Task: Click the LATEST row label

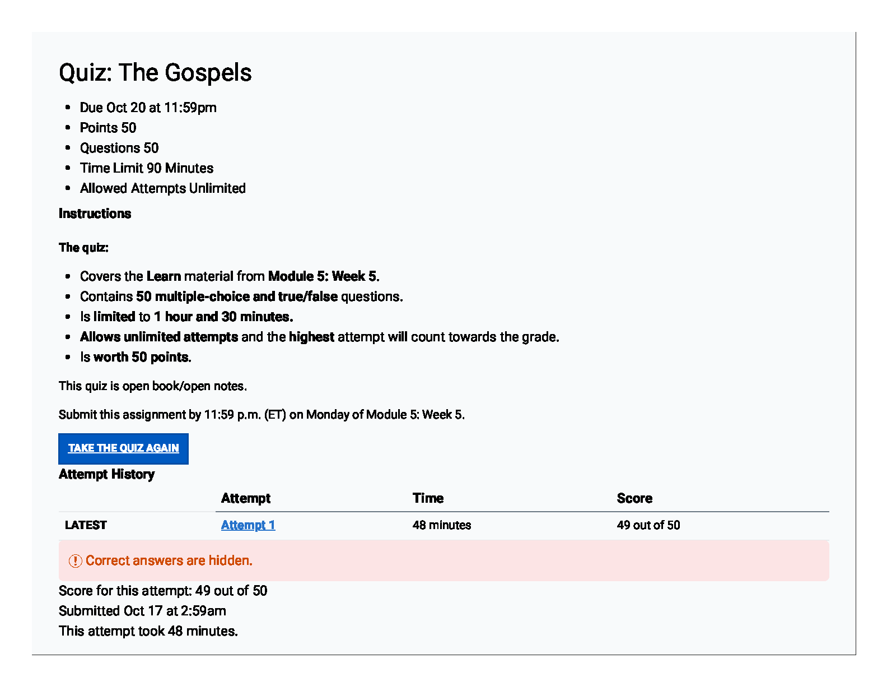Action: tap(86, 525)
